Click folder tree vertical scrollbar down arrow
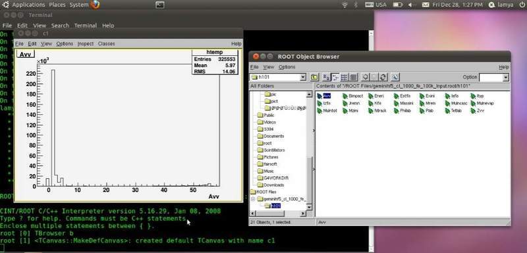Screen dimensions: 527x253 coord(310,208)
